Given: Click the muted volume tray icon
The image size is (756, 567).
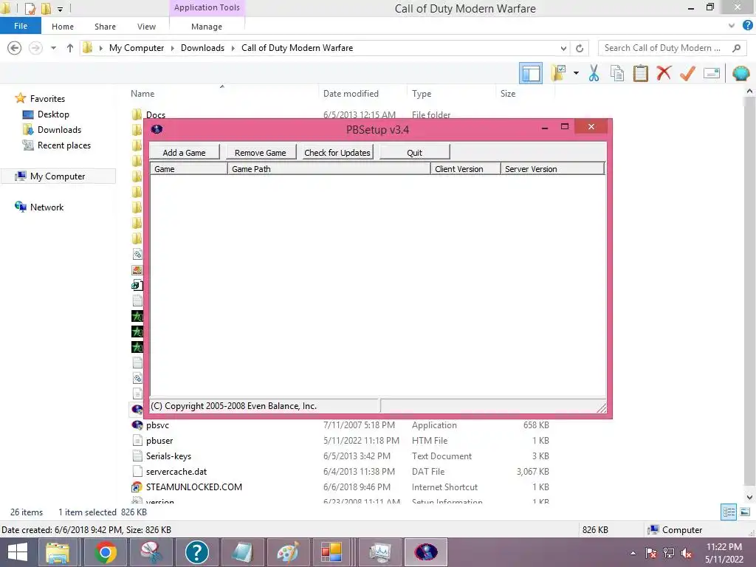Looking at the screenshot, I should pyautogui.click(x=686, y=553).
